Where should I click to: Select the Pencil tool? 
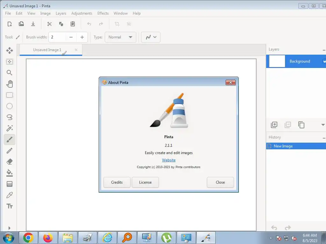(10, 151)
